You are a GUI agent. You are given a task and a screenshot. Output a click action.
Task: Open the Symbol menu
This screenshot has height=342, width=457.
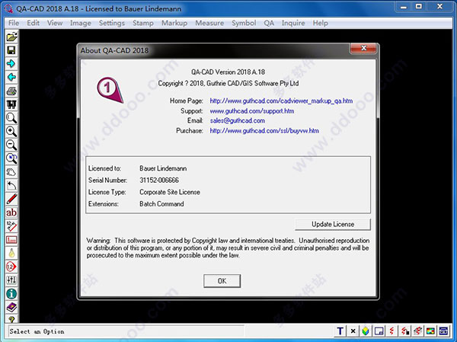[x=244, y=23]
